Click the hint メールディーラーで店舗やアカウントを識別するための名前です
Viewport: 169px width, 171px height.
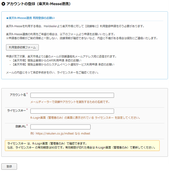pos(70,102)
